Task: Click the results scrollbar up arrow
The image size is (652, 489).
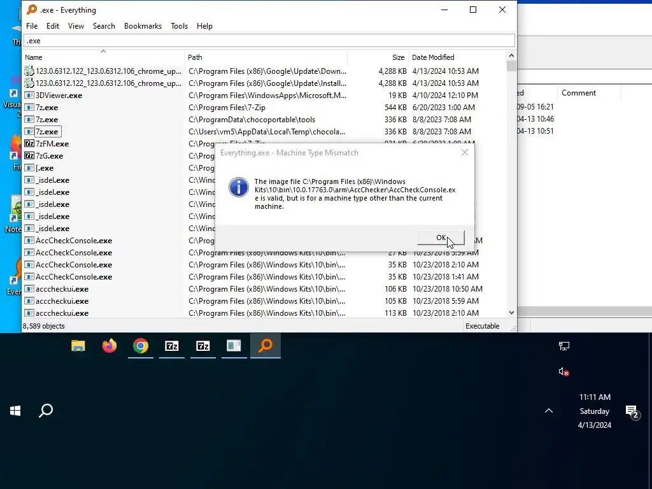Action: point(511,55)
